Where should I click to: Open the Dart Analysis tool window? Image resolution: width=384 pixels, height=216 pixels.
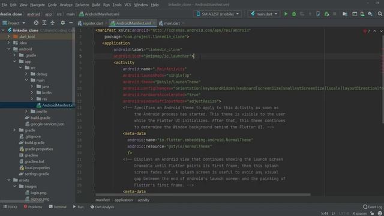102,207
